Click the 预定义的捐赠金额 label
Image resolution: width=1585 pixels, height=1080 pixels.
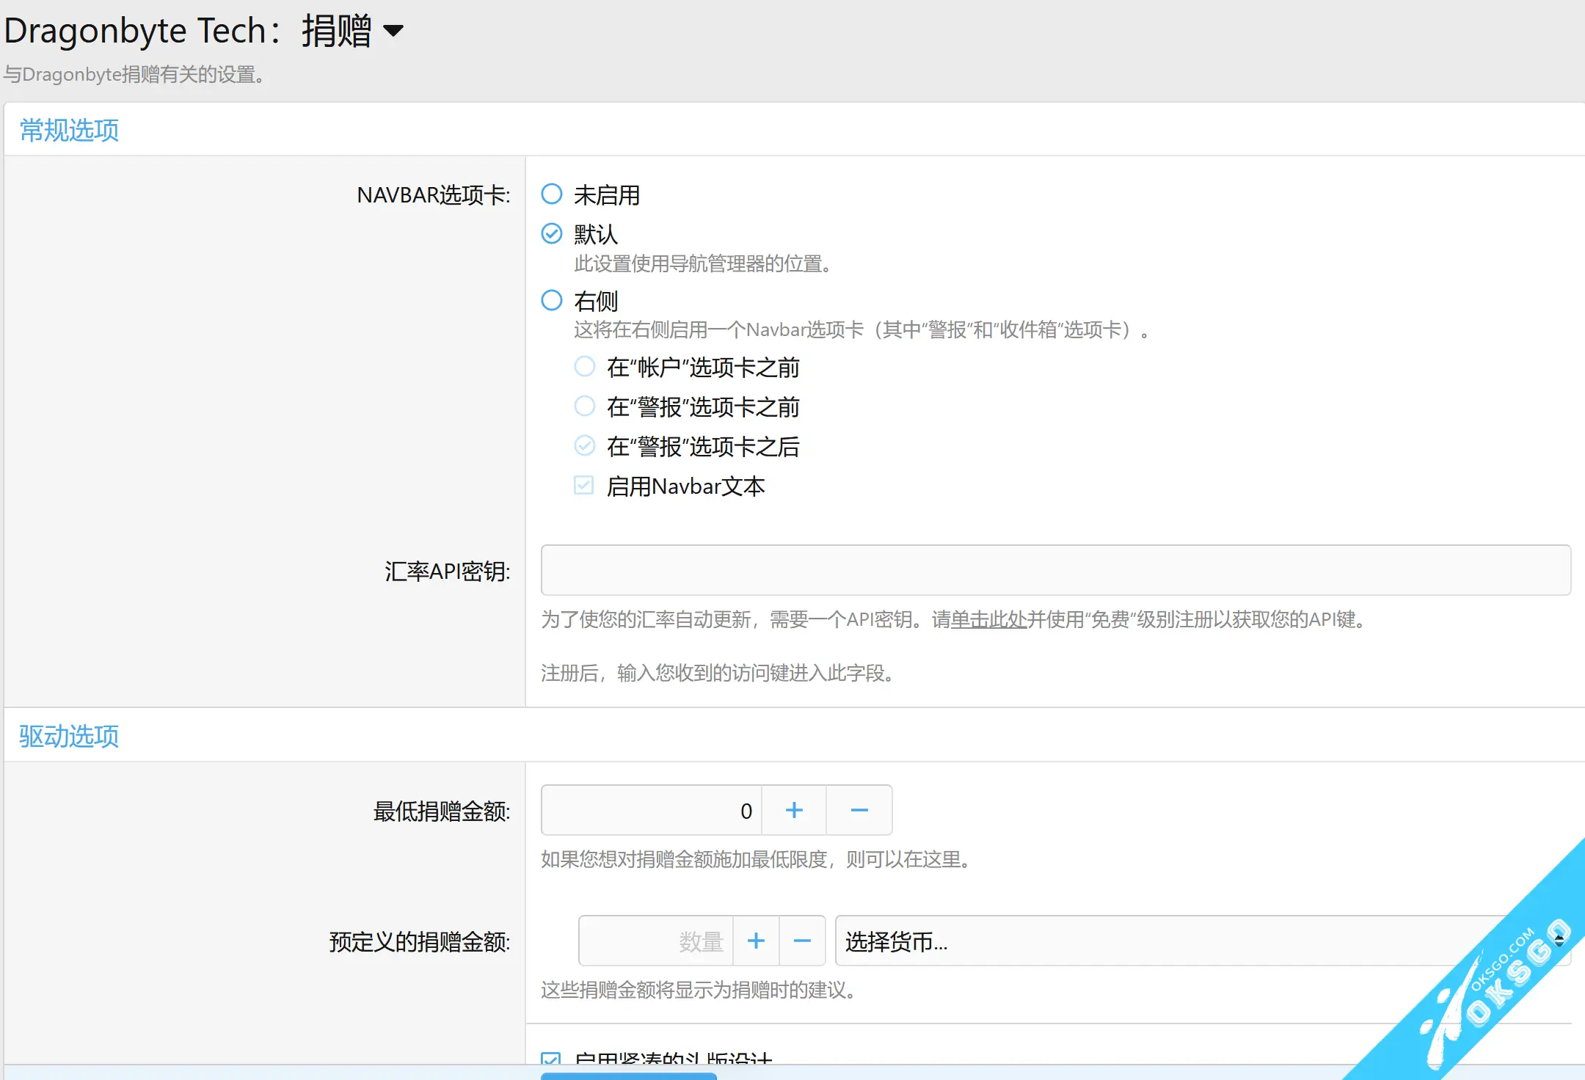(x=420, y=941)
